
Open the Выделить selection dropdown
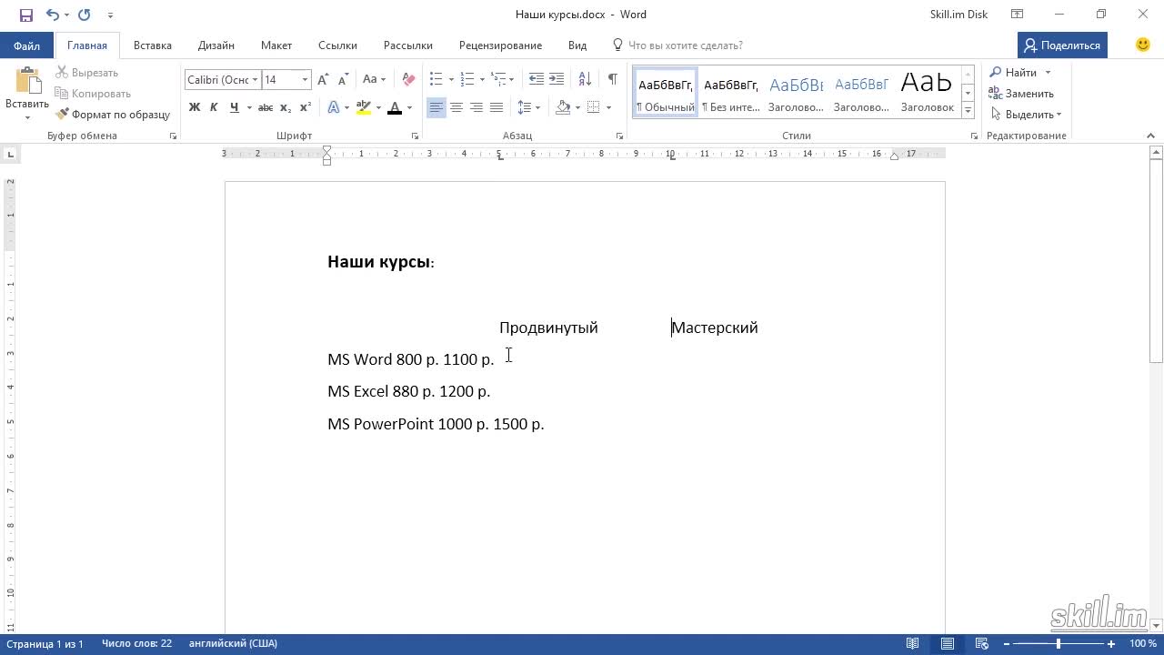pyautogui.click(x=1026, y=115)
